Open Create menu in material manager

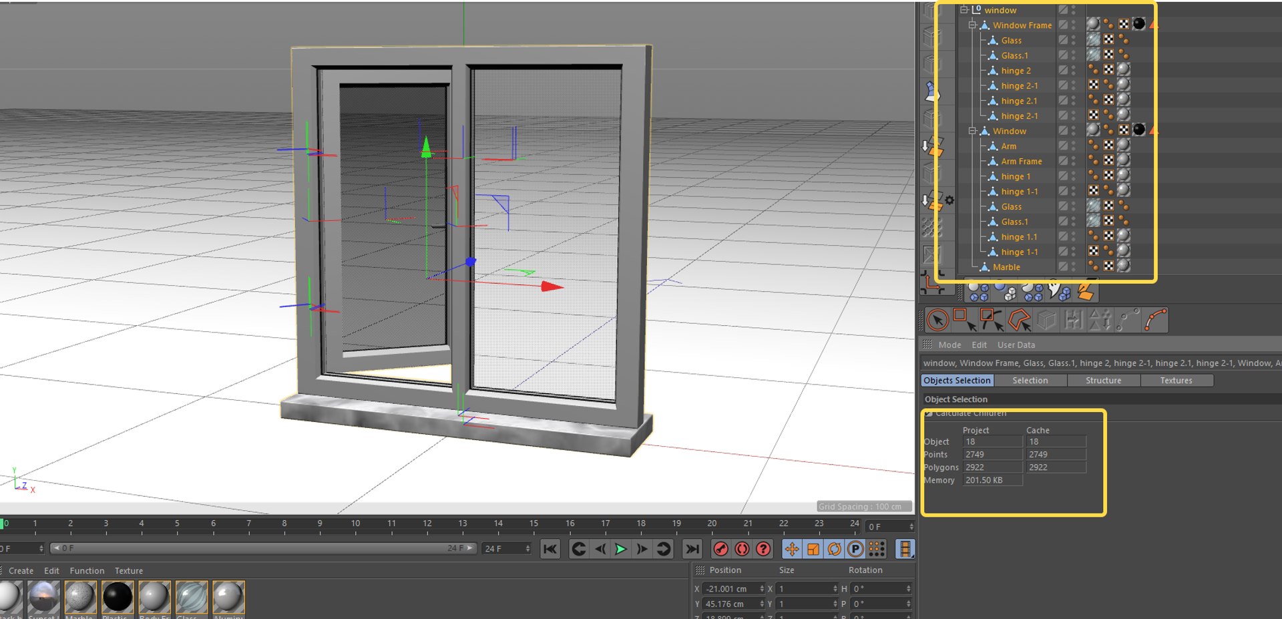(21, 571)
